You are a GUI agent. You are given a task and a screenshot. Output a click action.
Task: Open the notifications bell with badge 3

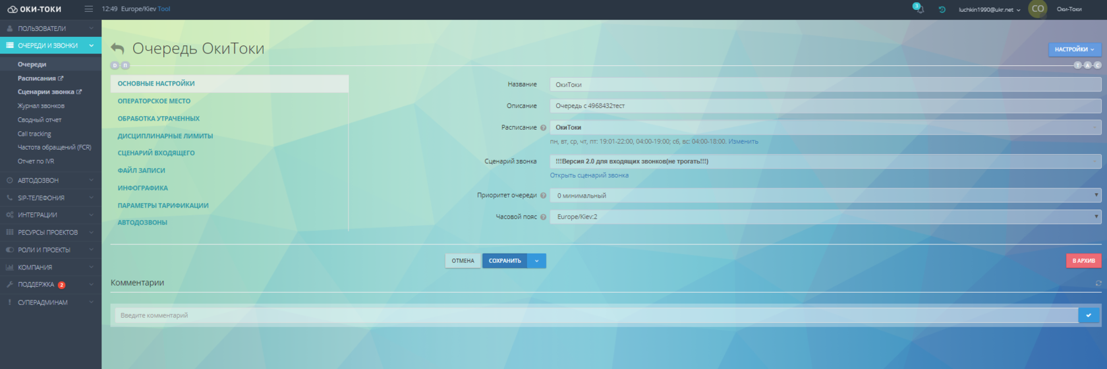(x=919, y=9)
